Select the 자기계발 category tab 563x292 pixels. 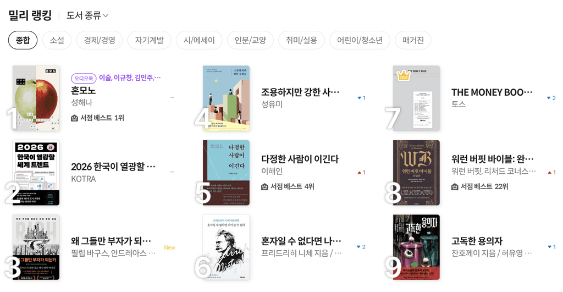tap(149, 40)
